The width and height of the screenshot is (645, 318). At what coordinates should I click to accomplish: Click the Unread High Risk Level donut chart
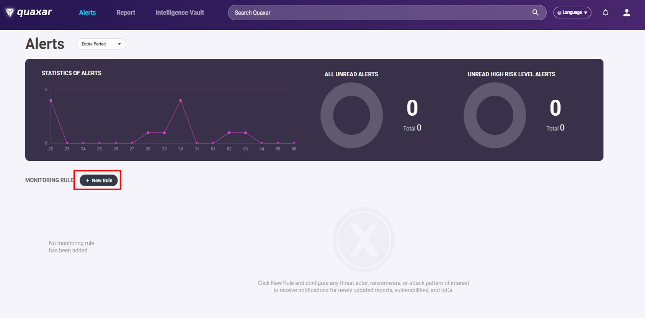pyautogui.click(x=495, y=115)
